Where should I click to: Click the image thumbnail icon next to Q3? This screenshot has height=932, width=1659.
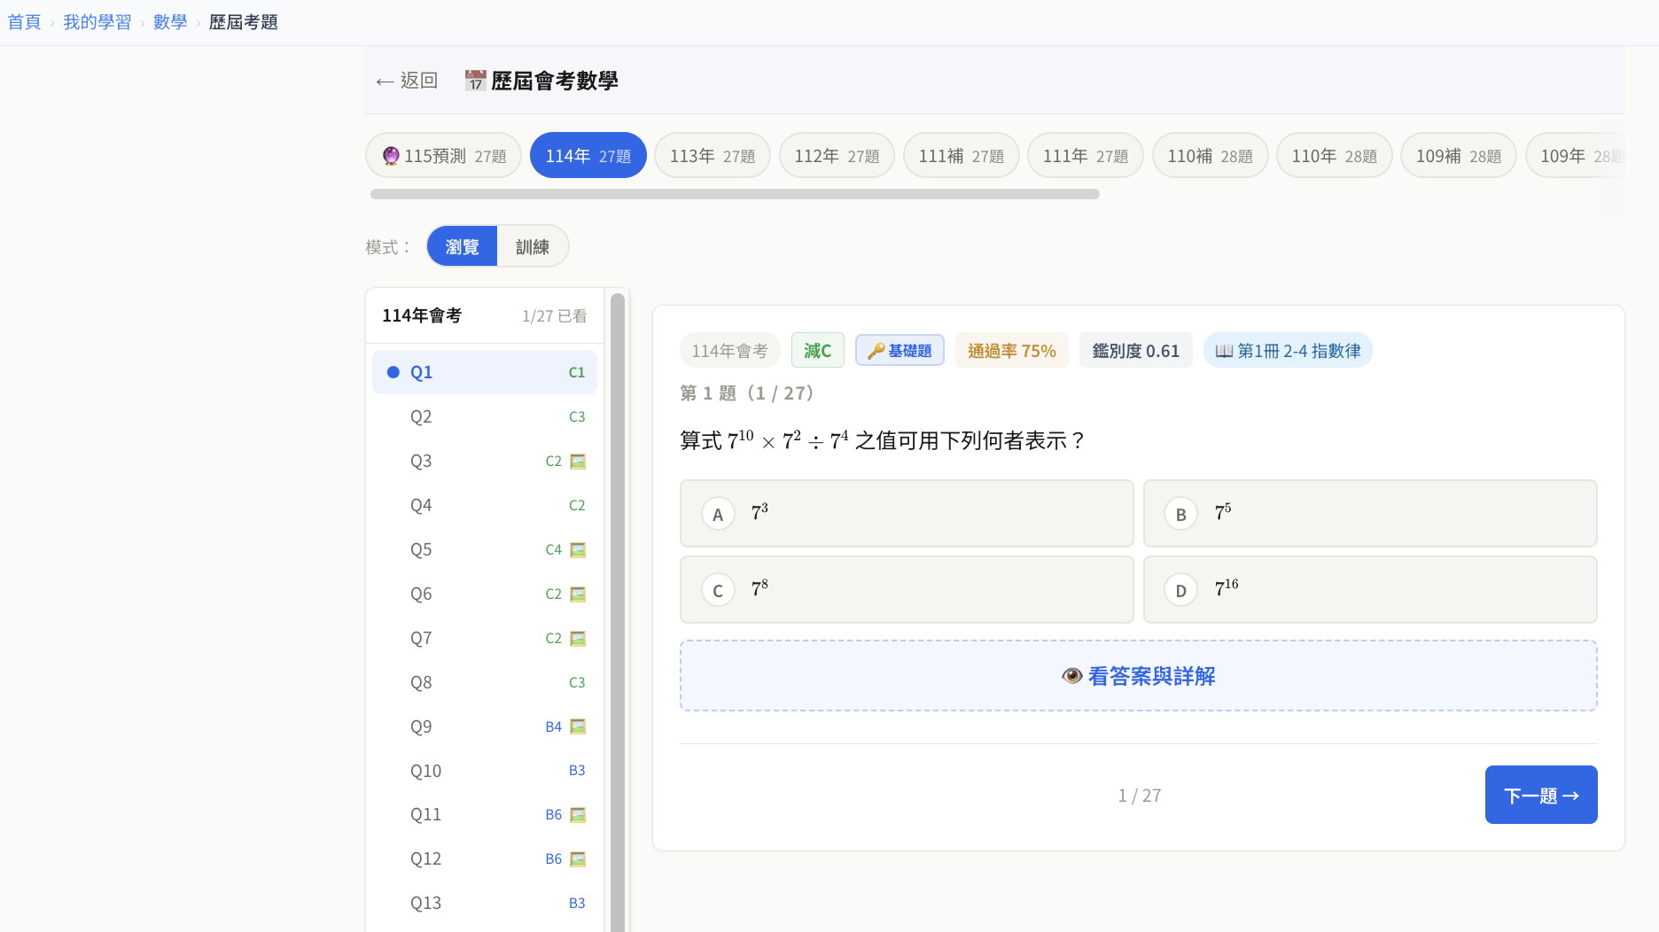click(x=578, y=461)
